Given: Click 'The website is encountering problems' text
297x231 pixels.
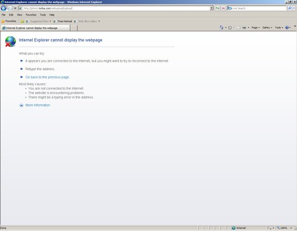Looking at the screenshot, I should click(56, 93).
